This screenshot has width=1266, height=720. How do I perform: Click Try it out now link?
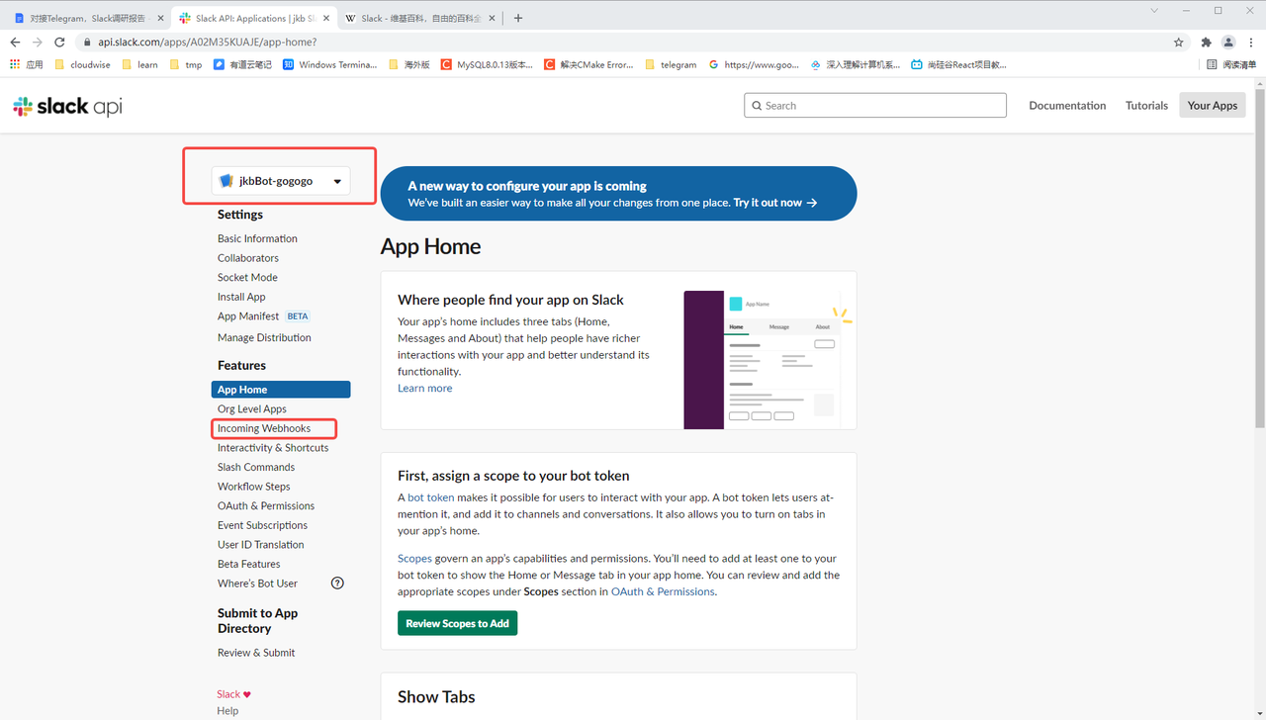tap(774, 202)
